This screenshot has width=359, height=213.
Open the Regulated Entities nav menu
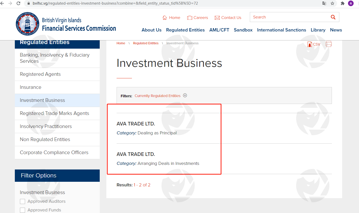click(x=185, y=30)
